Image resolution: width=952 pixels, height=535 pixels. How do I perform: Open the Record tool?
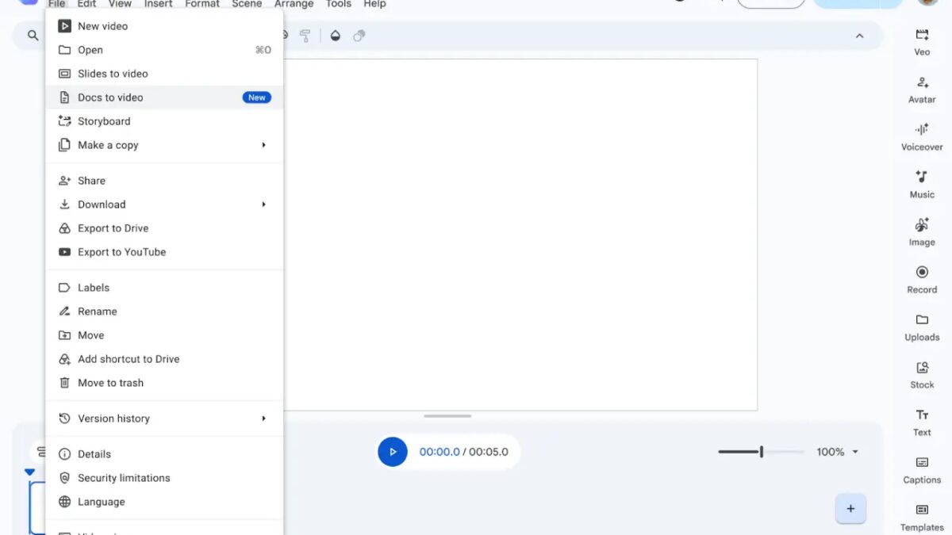(922, 280)
